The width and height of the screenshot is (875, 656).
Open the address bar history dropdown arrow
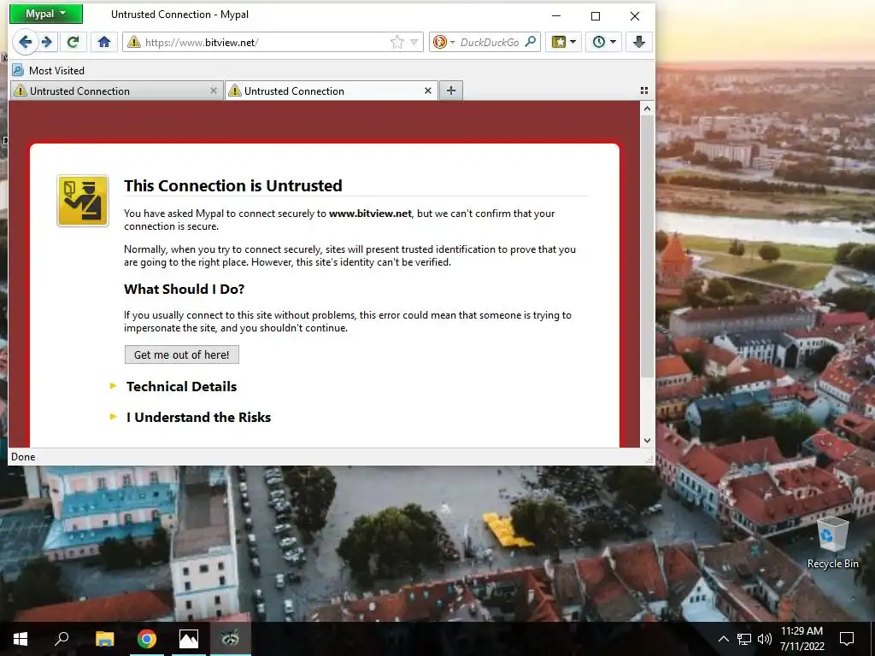coord(414,43)
